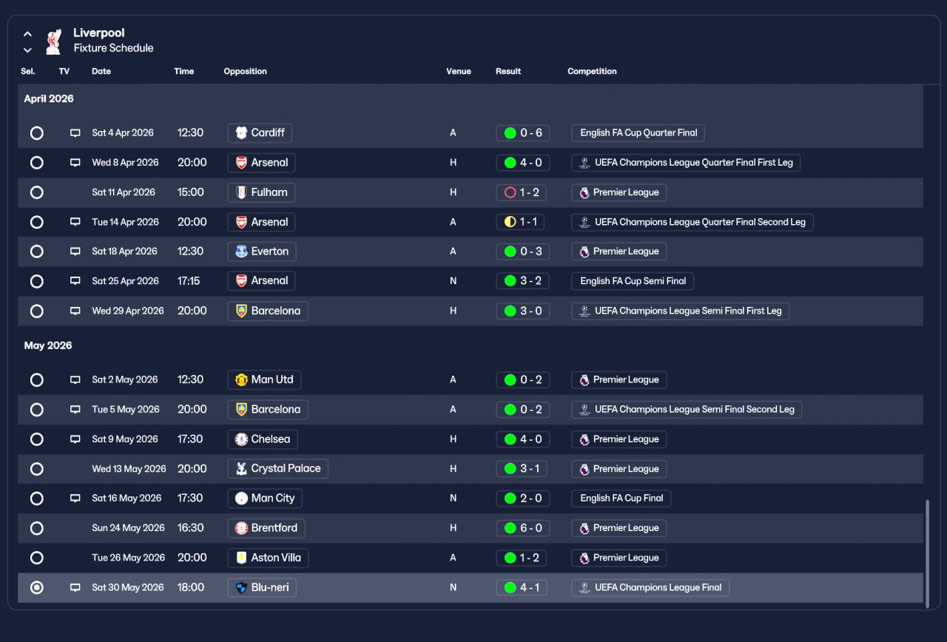Sort by the Competition column header
The height and width of the screenshot is (642, 947).
[592, 72]
